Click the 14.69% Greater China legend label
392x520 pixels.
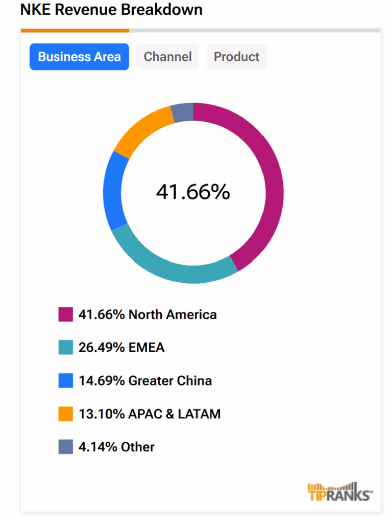145,381
